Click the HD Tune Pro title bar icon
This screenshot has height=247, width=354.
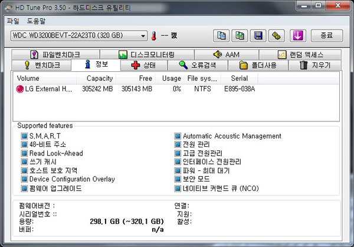coord(8,8)
